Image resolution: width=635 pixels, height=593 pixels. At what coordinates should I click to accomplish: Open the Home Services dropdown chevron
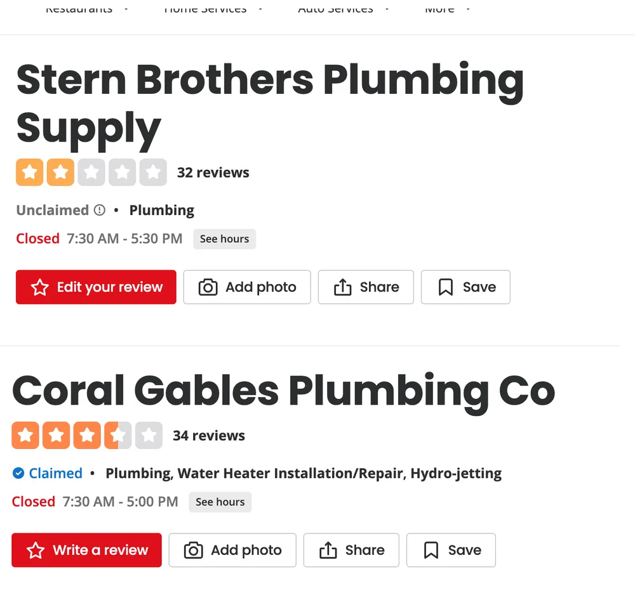click(260, 10)
